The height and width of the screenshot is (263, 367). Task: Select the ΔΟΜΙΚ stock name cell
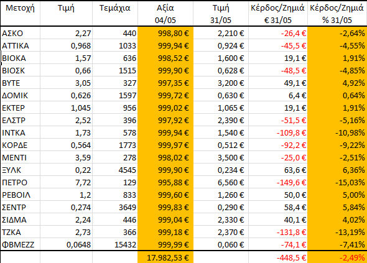(x=21, y=96)
